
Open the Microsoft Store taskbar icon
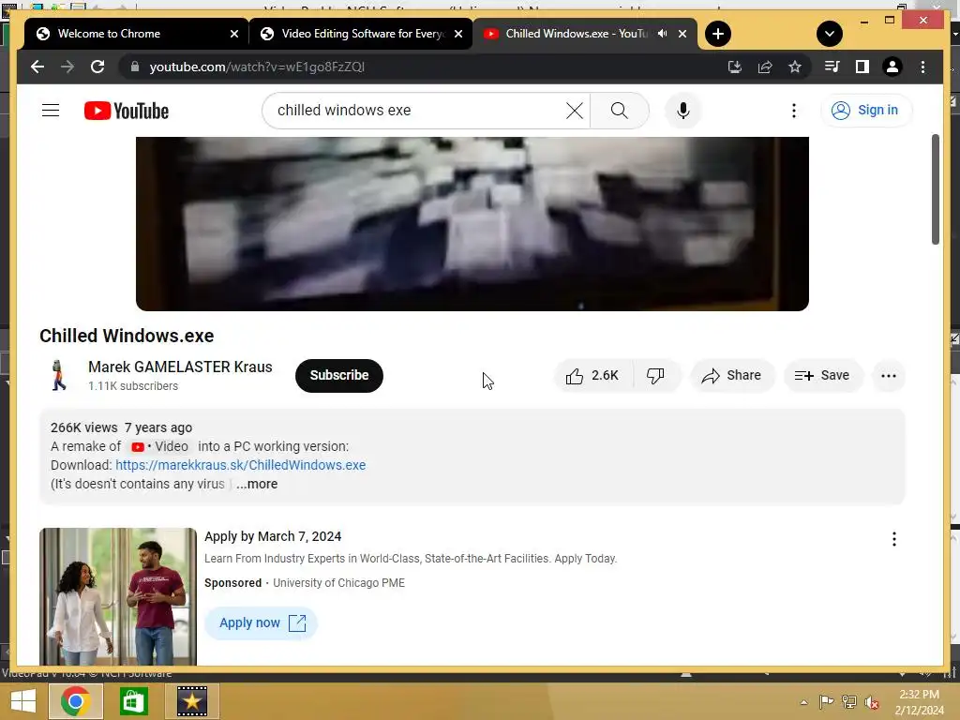click(x=133, y=701)
